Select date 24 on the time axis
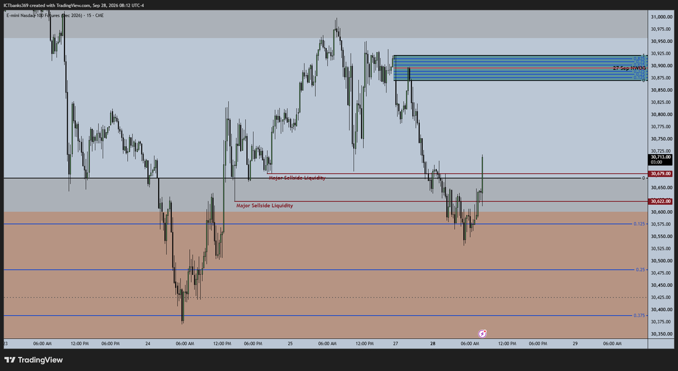Screen dimensions: 678x371 pos(147,343)
